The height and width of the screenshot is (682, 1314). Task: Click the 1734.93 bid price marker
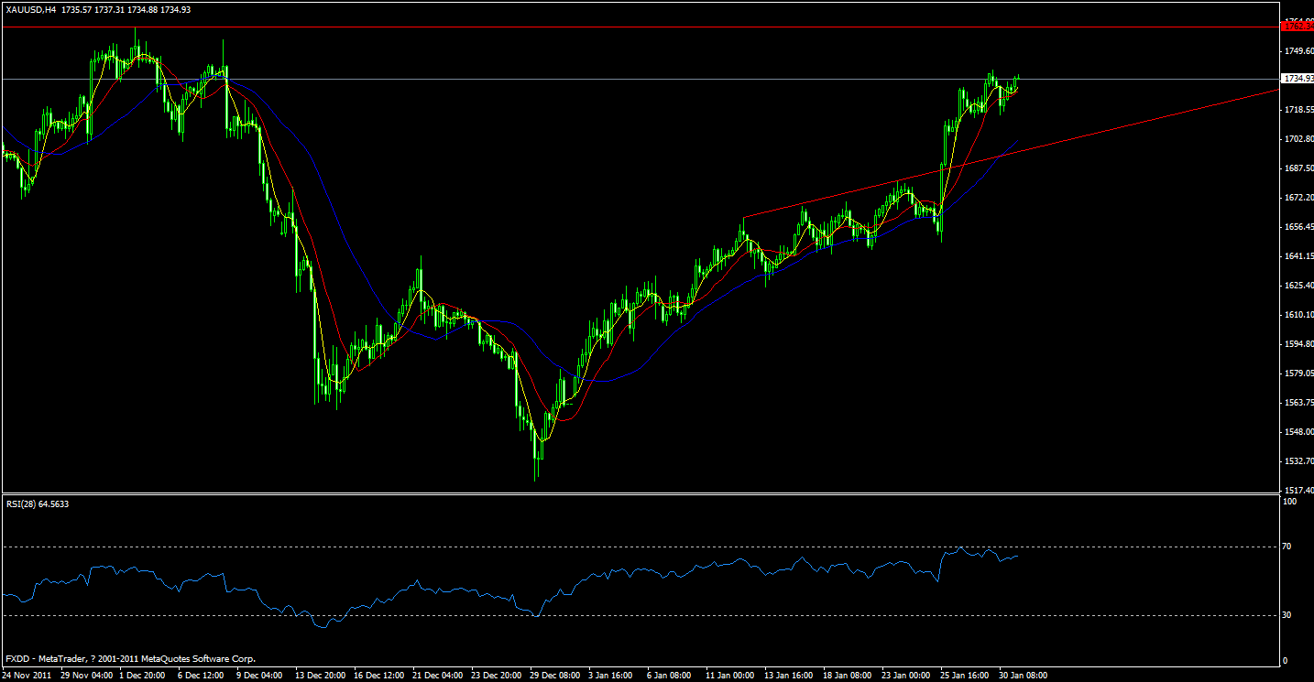[1298, 79]
